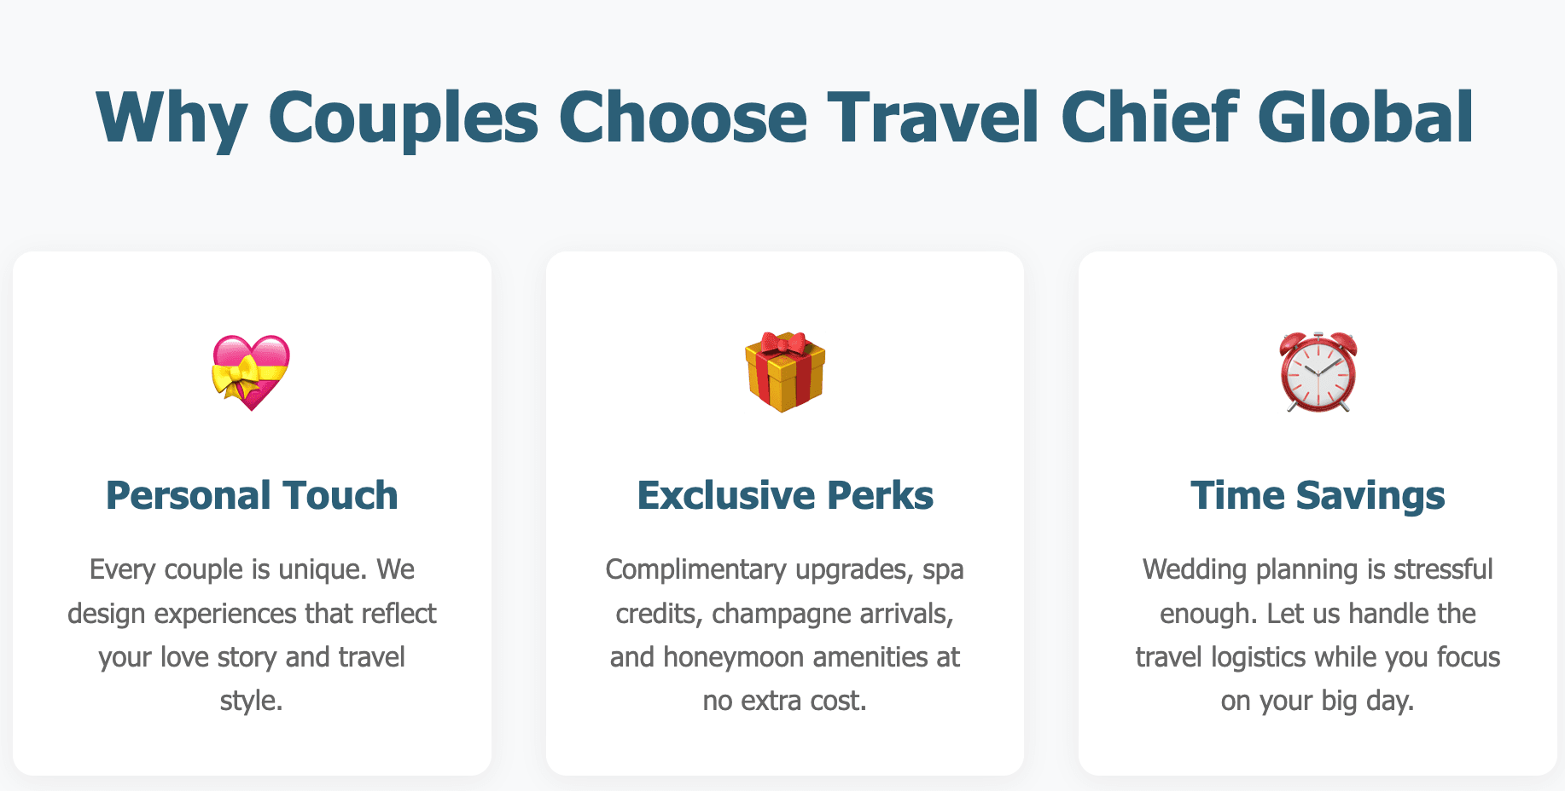This screenshot has width=1565, height=791.
Task: Click the "travel logistics while you focus" line
Action: click(x=1318, y=657)
